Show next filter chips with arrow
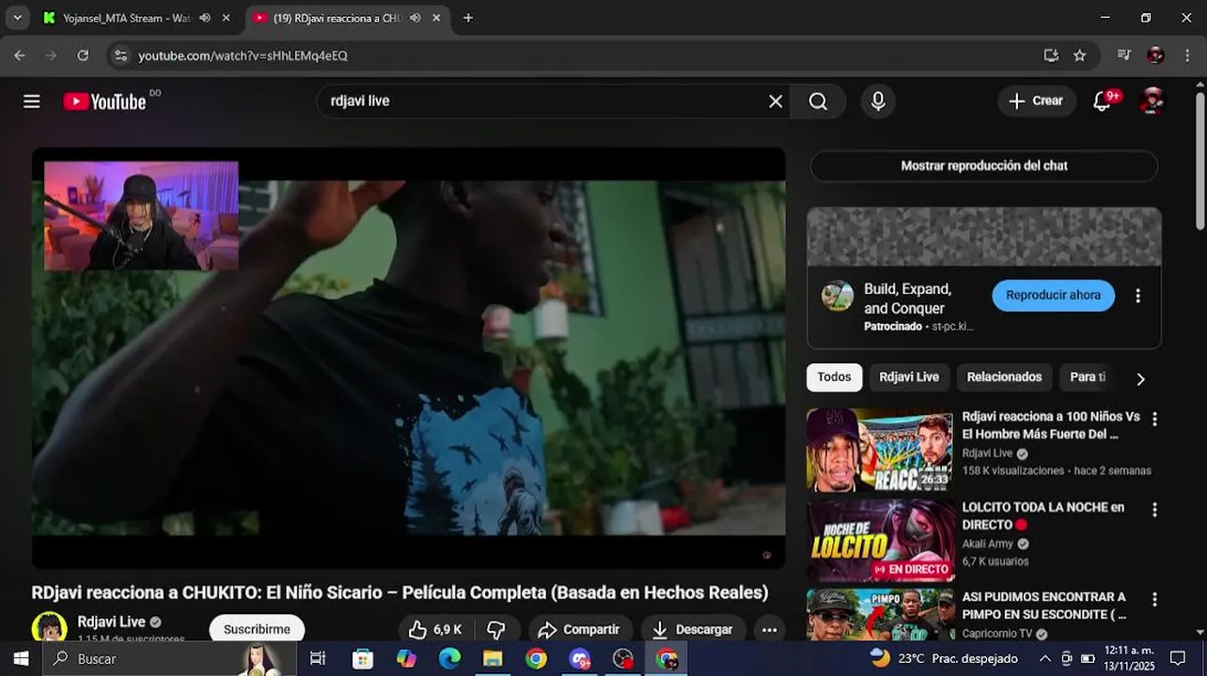The height and width of the screenshot is (676, 1207). tap(1140, 378)
